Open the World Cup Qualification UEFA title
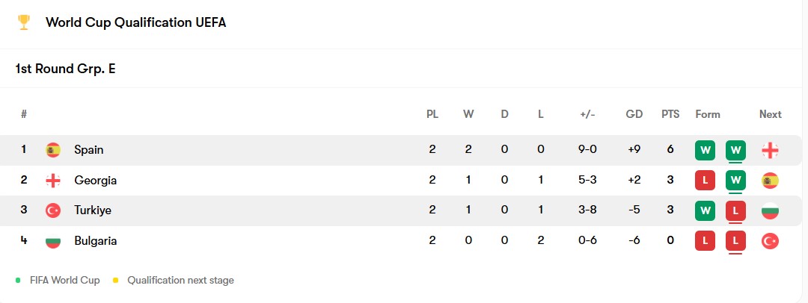808x303 pixels. pyautogui.click(x=135, y=22)
